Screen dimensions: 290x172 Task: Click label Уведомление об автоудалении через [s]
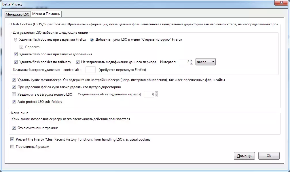[109, 94]
